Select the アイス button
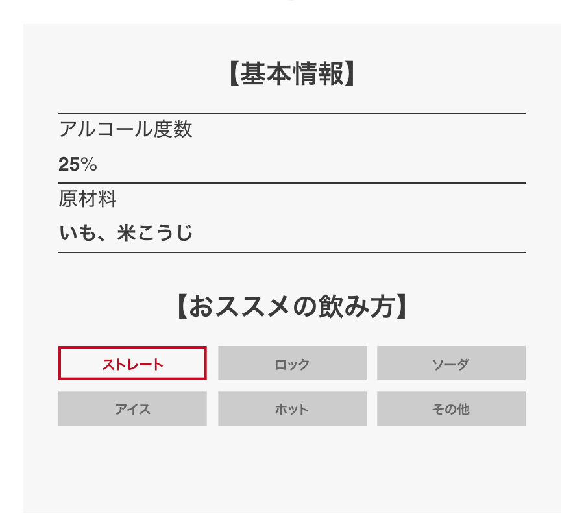This screenshot has height=527, width=584. (x=132, y=409)
